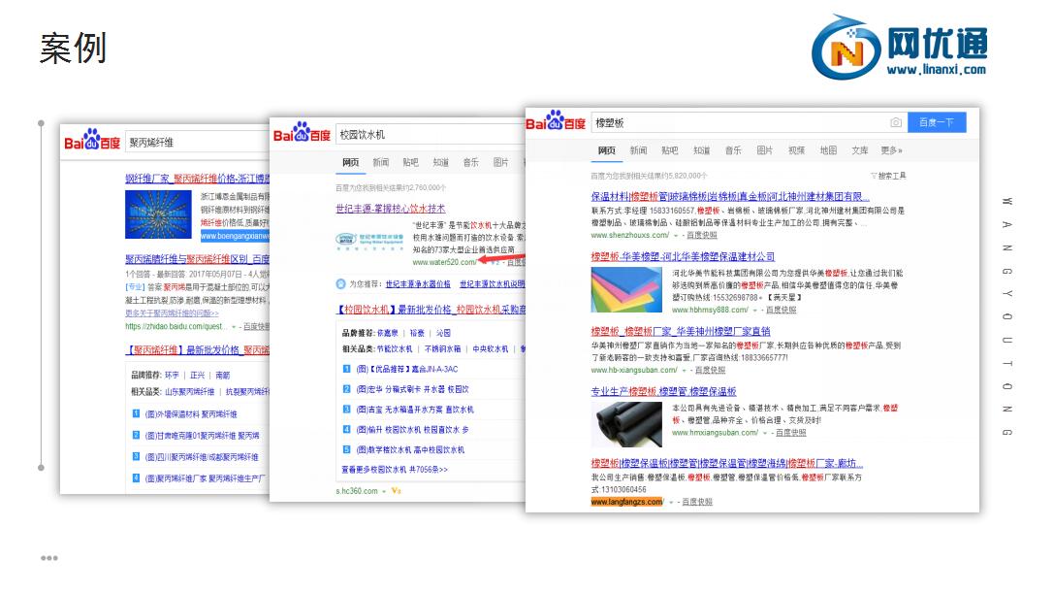Click the Baidu logo beside the 聚丙烯纤维 search box

[x=92, y=140]
